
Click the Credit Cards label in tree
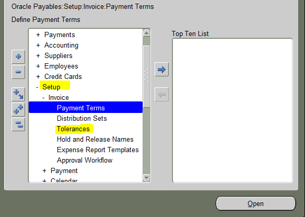click(63, 76)
